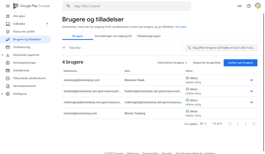Click the Status column header
The height and width of the screenshot is (154, 265).
click(189, 71)
